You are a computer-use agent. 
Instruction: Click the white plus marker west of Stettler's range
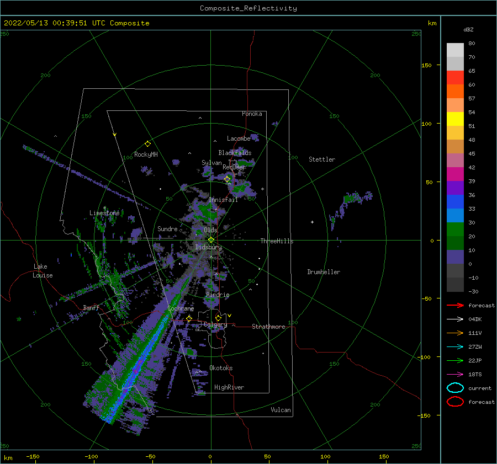[x=312, y=222]
